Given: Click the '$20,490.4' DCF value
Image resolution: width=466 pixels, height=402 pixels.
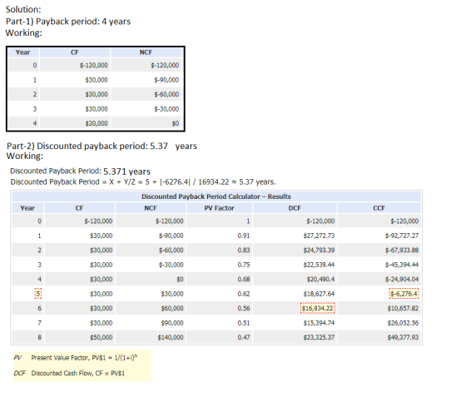Looking at the screenshot, I should [320, 279].
